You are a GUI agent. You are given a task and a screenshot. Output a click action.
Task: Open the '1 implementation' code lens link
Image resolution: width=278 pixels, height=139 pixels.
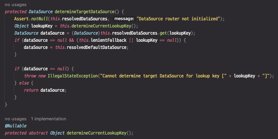pos(49,119)
